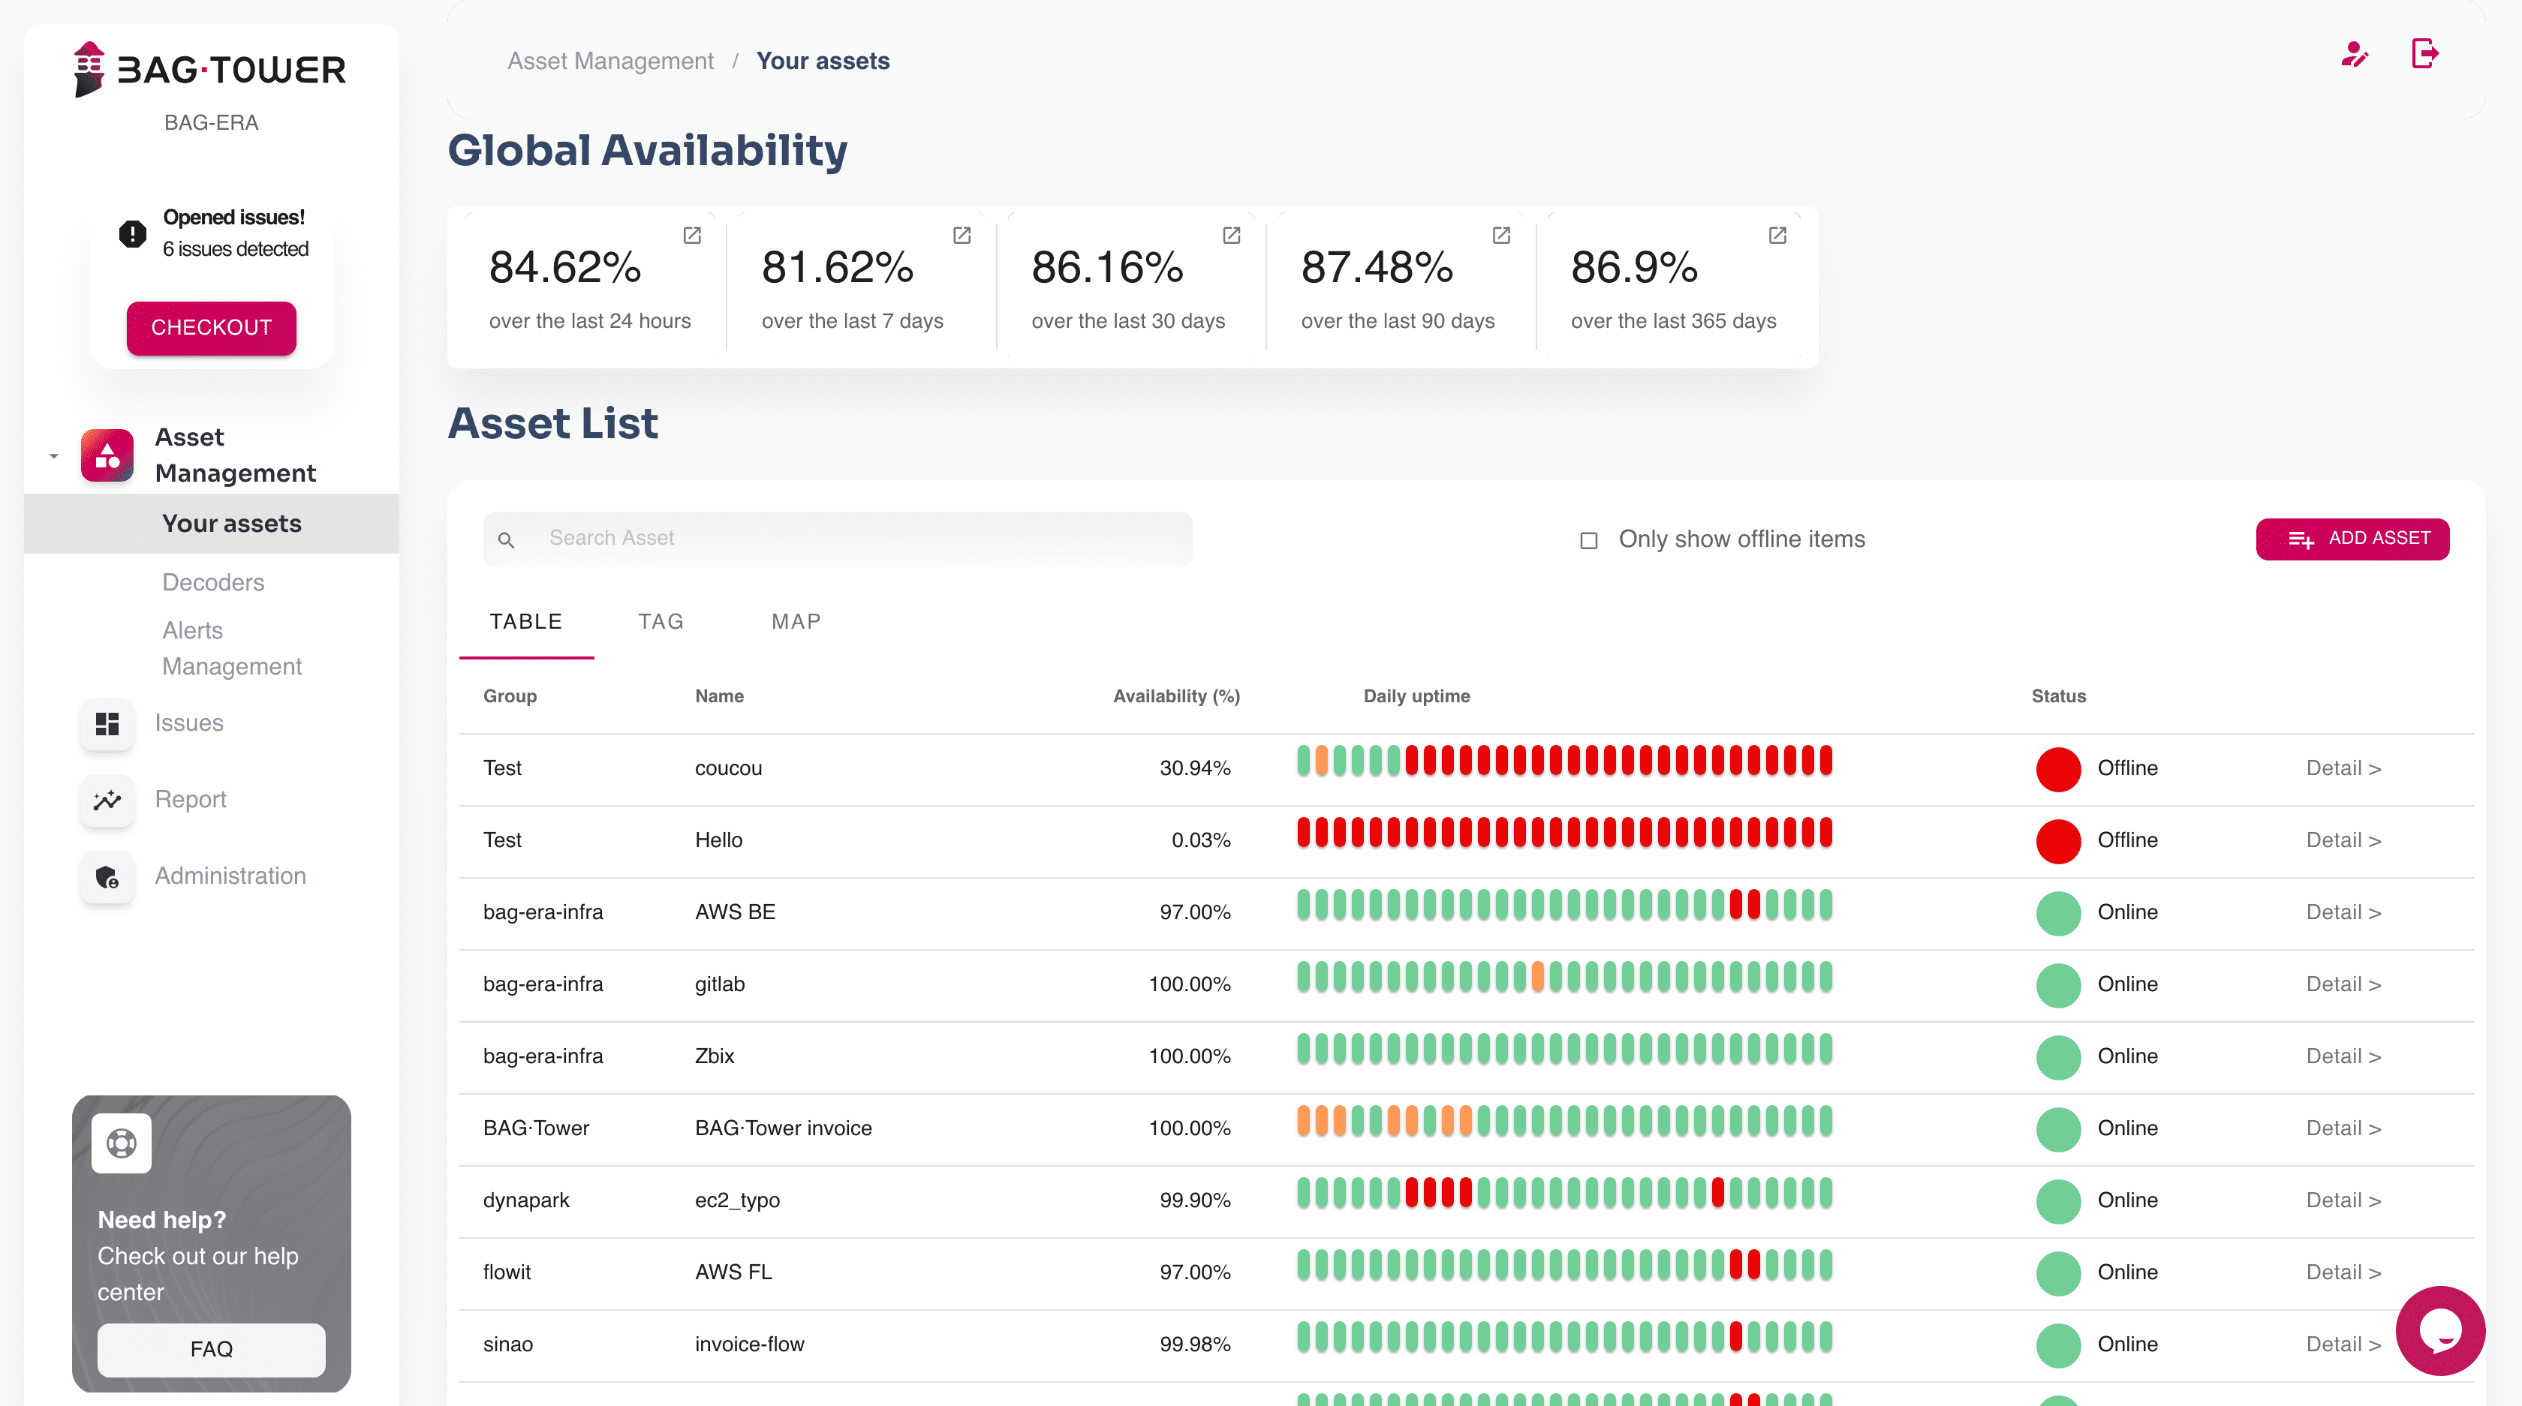Switch to the MAP tab
Viewport: 2522px width, 1406px height.
pos(795,621)
